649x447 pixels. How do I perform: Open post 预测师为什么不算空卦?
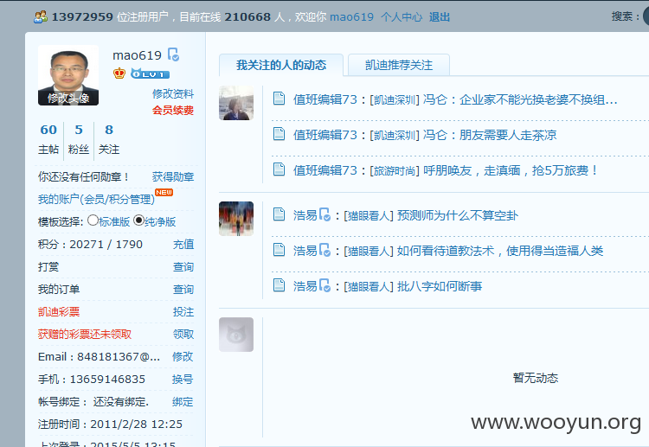tap(458, 215)
